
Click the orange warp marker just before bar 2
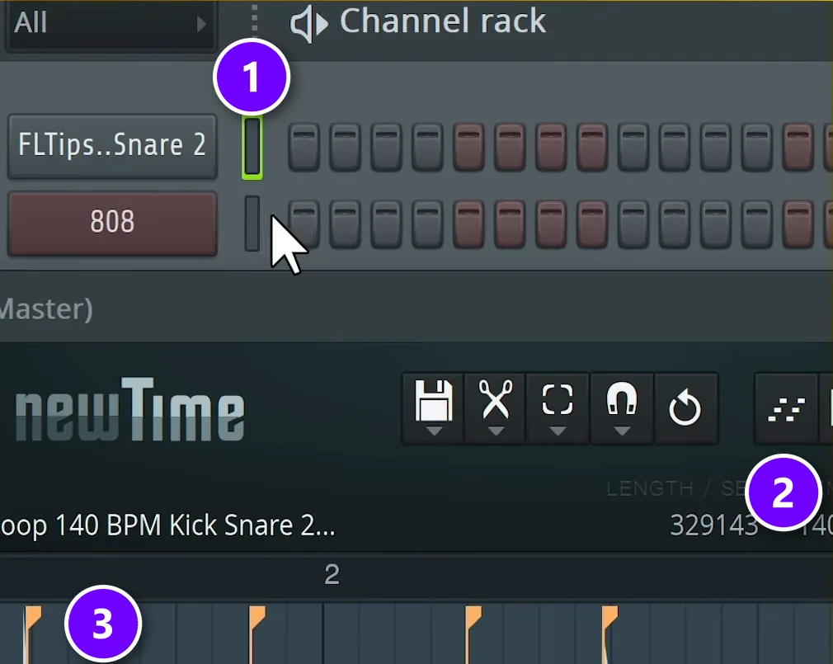pos(257,618)
